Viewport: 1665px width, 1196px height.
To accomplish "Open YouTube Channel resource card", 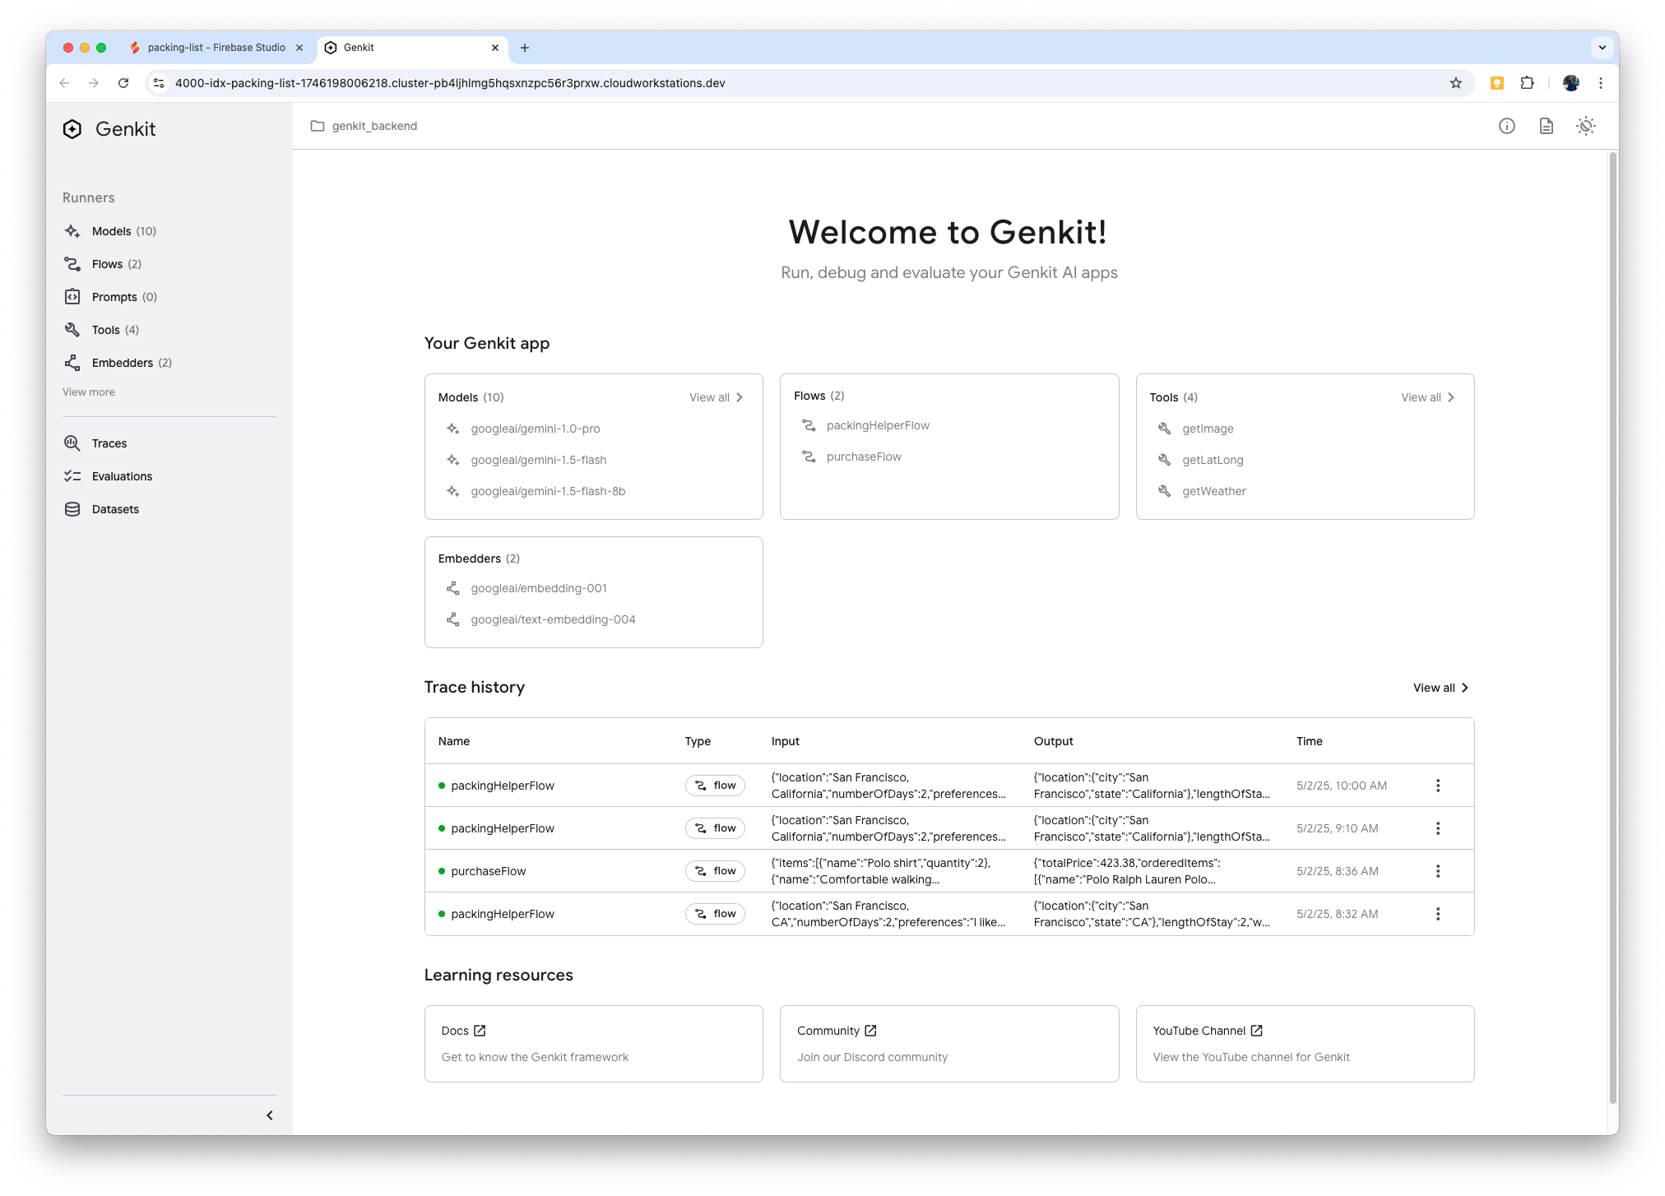I will point(1305,1043).
